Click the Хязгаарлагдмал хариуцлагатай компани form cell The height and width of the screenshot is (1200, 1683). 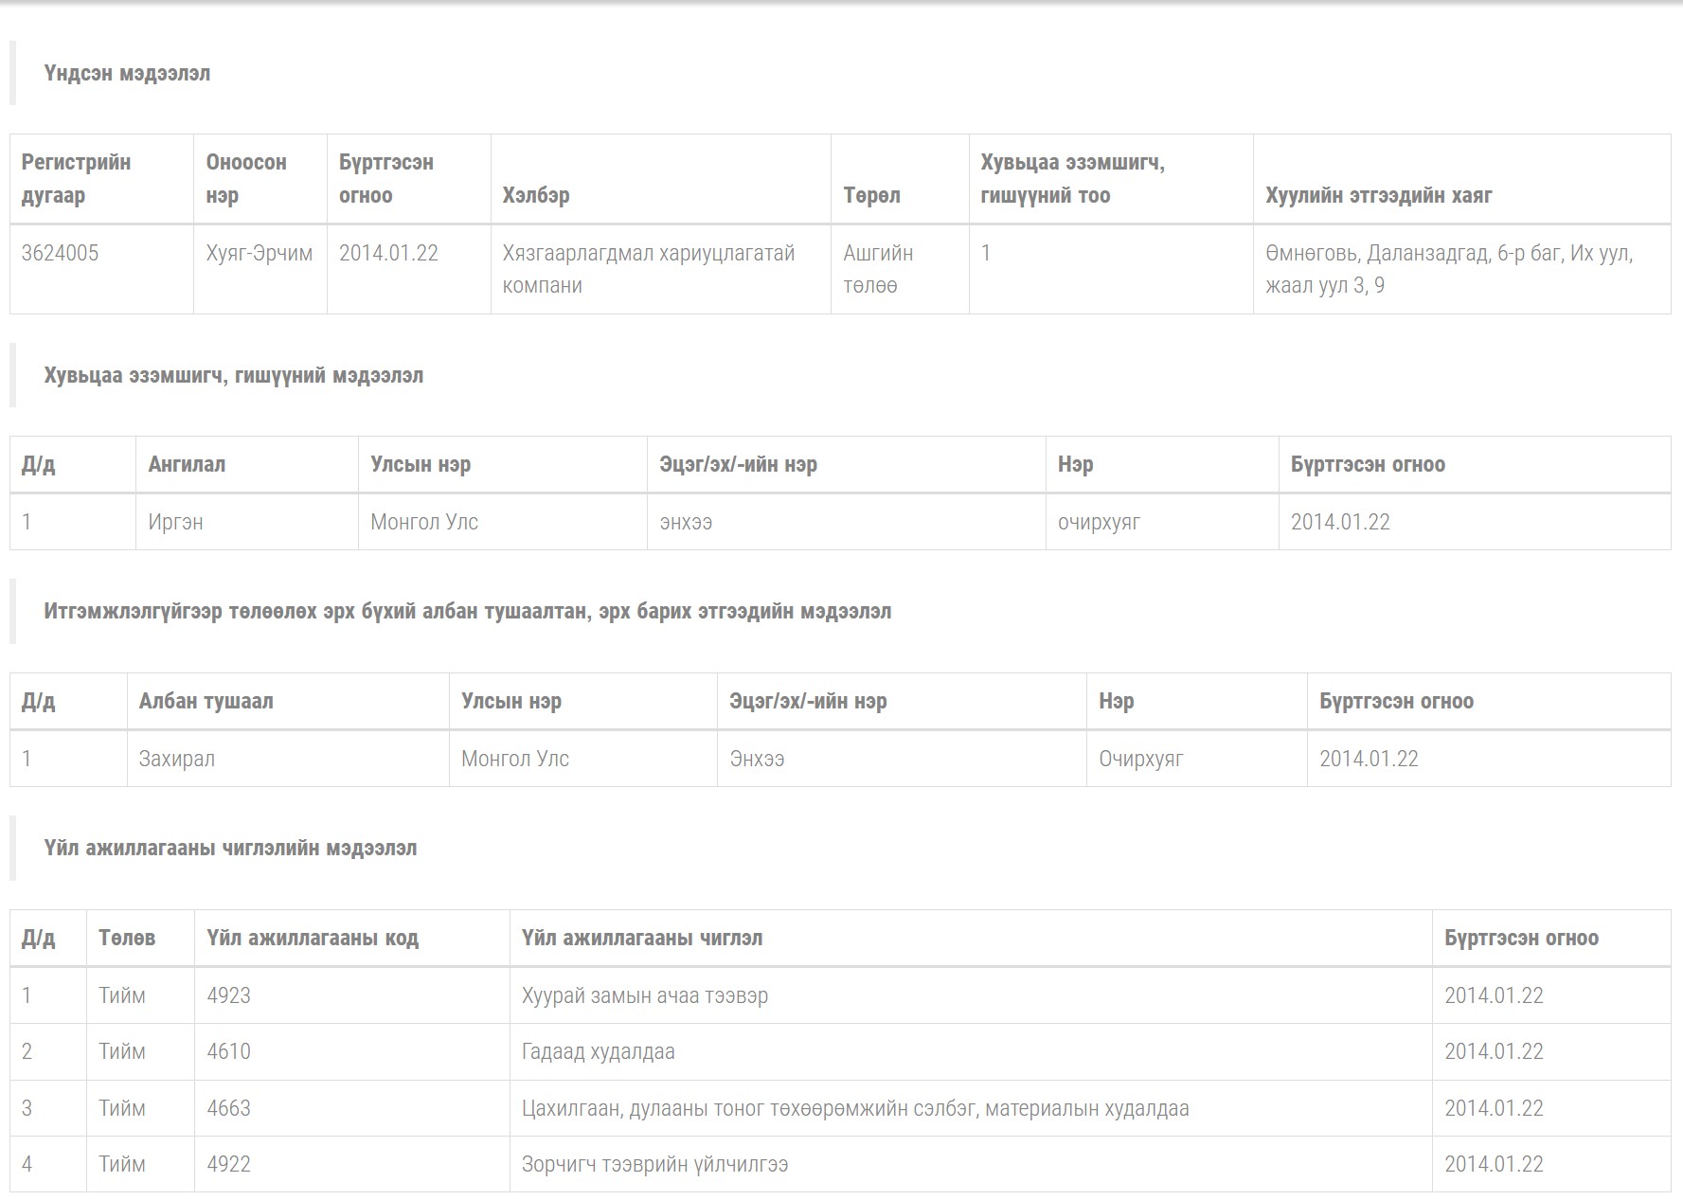click(x=648, y=269)
